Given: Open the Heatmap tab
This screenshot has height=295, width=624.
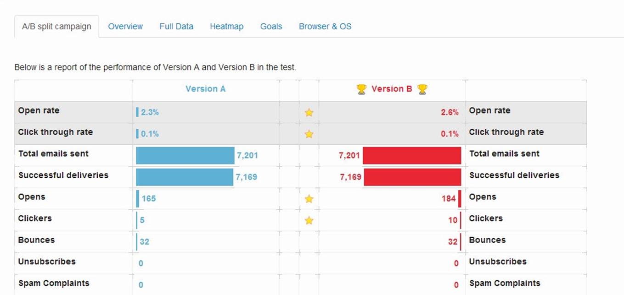Looking at the screenshot, I should coord(227,27).
